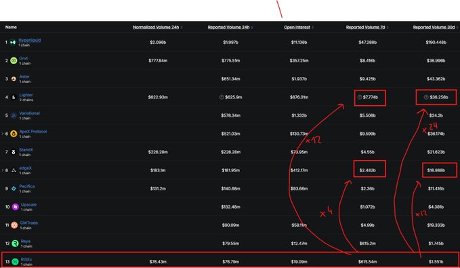This screenshot has width=460, height=268.
Task: Select ApeX Protocol's $521.03m volume cell
Action: click(x=230, y=134)
